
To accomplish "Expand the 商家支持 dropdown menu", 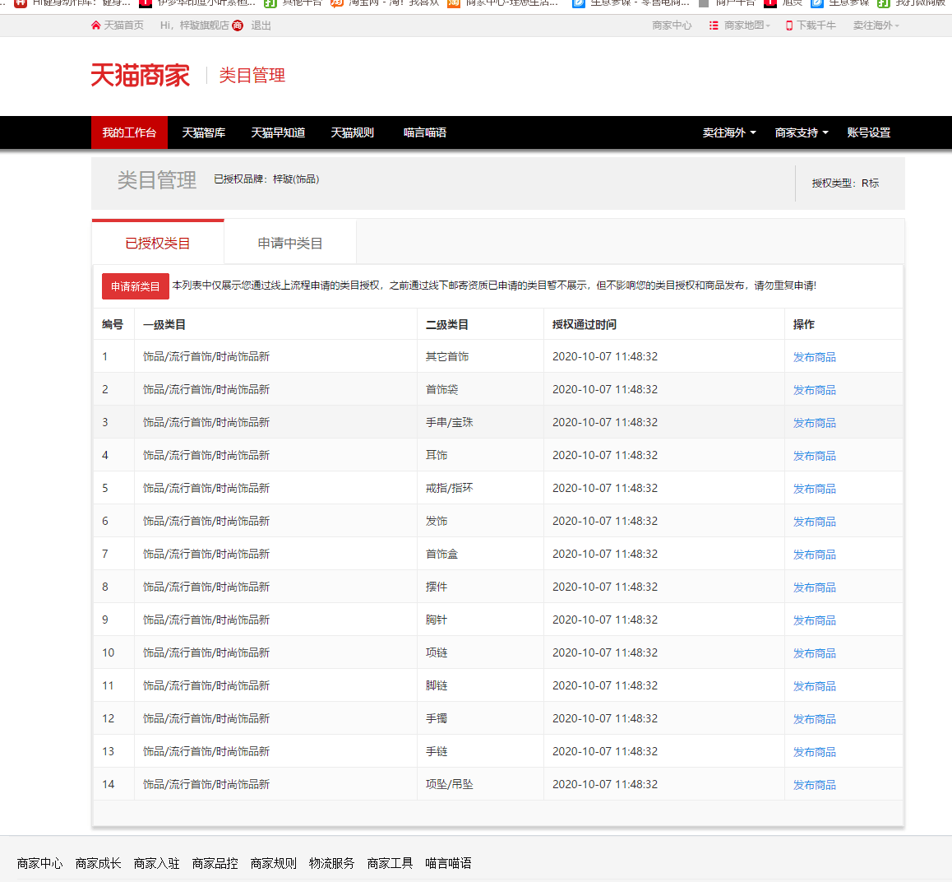I will pyautogui.click(x=802, y=132).
